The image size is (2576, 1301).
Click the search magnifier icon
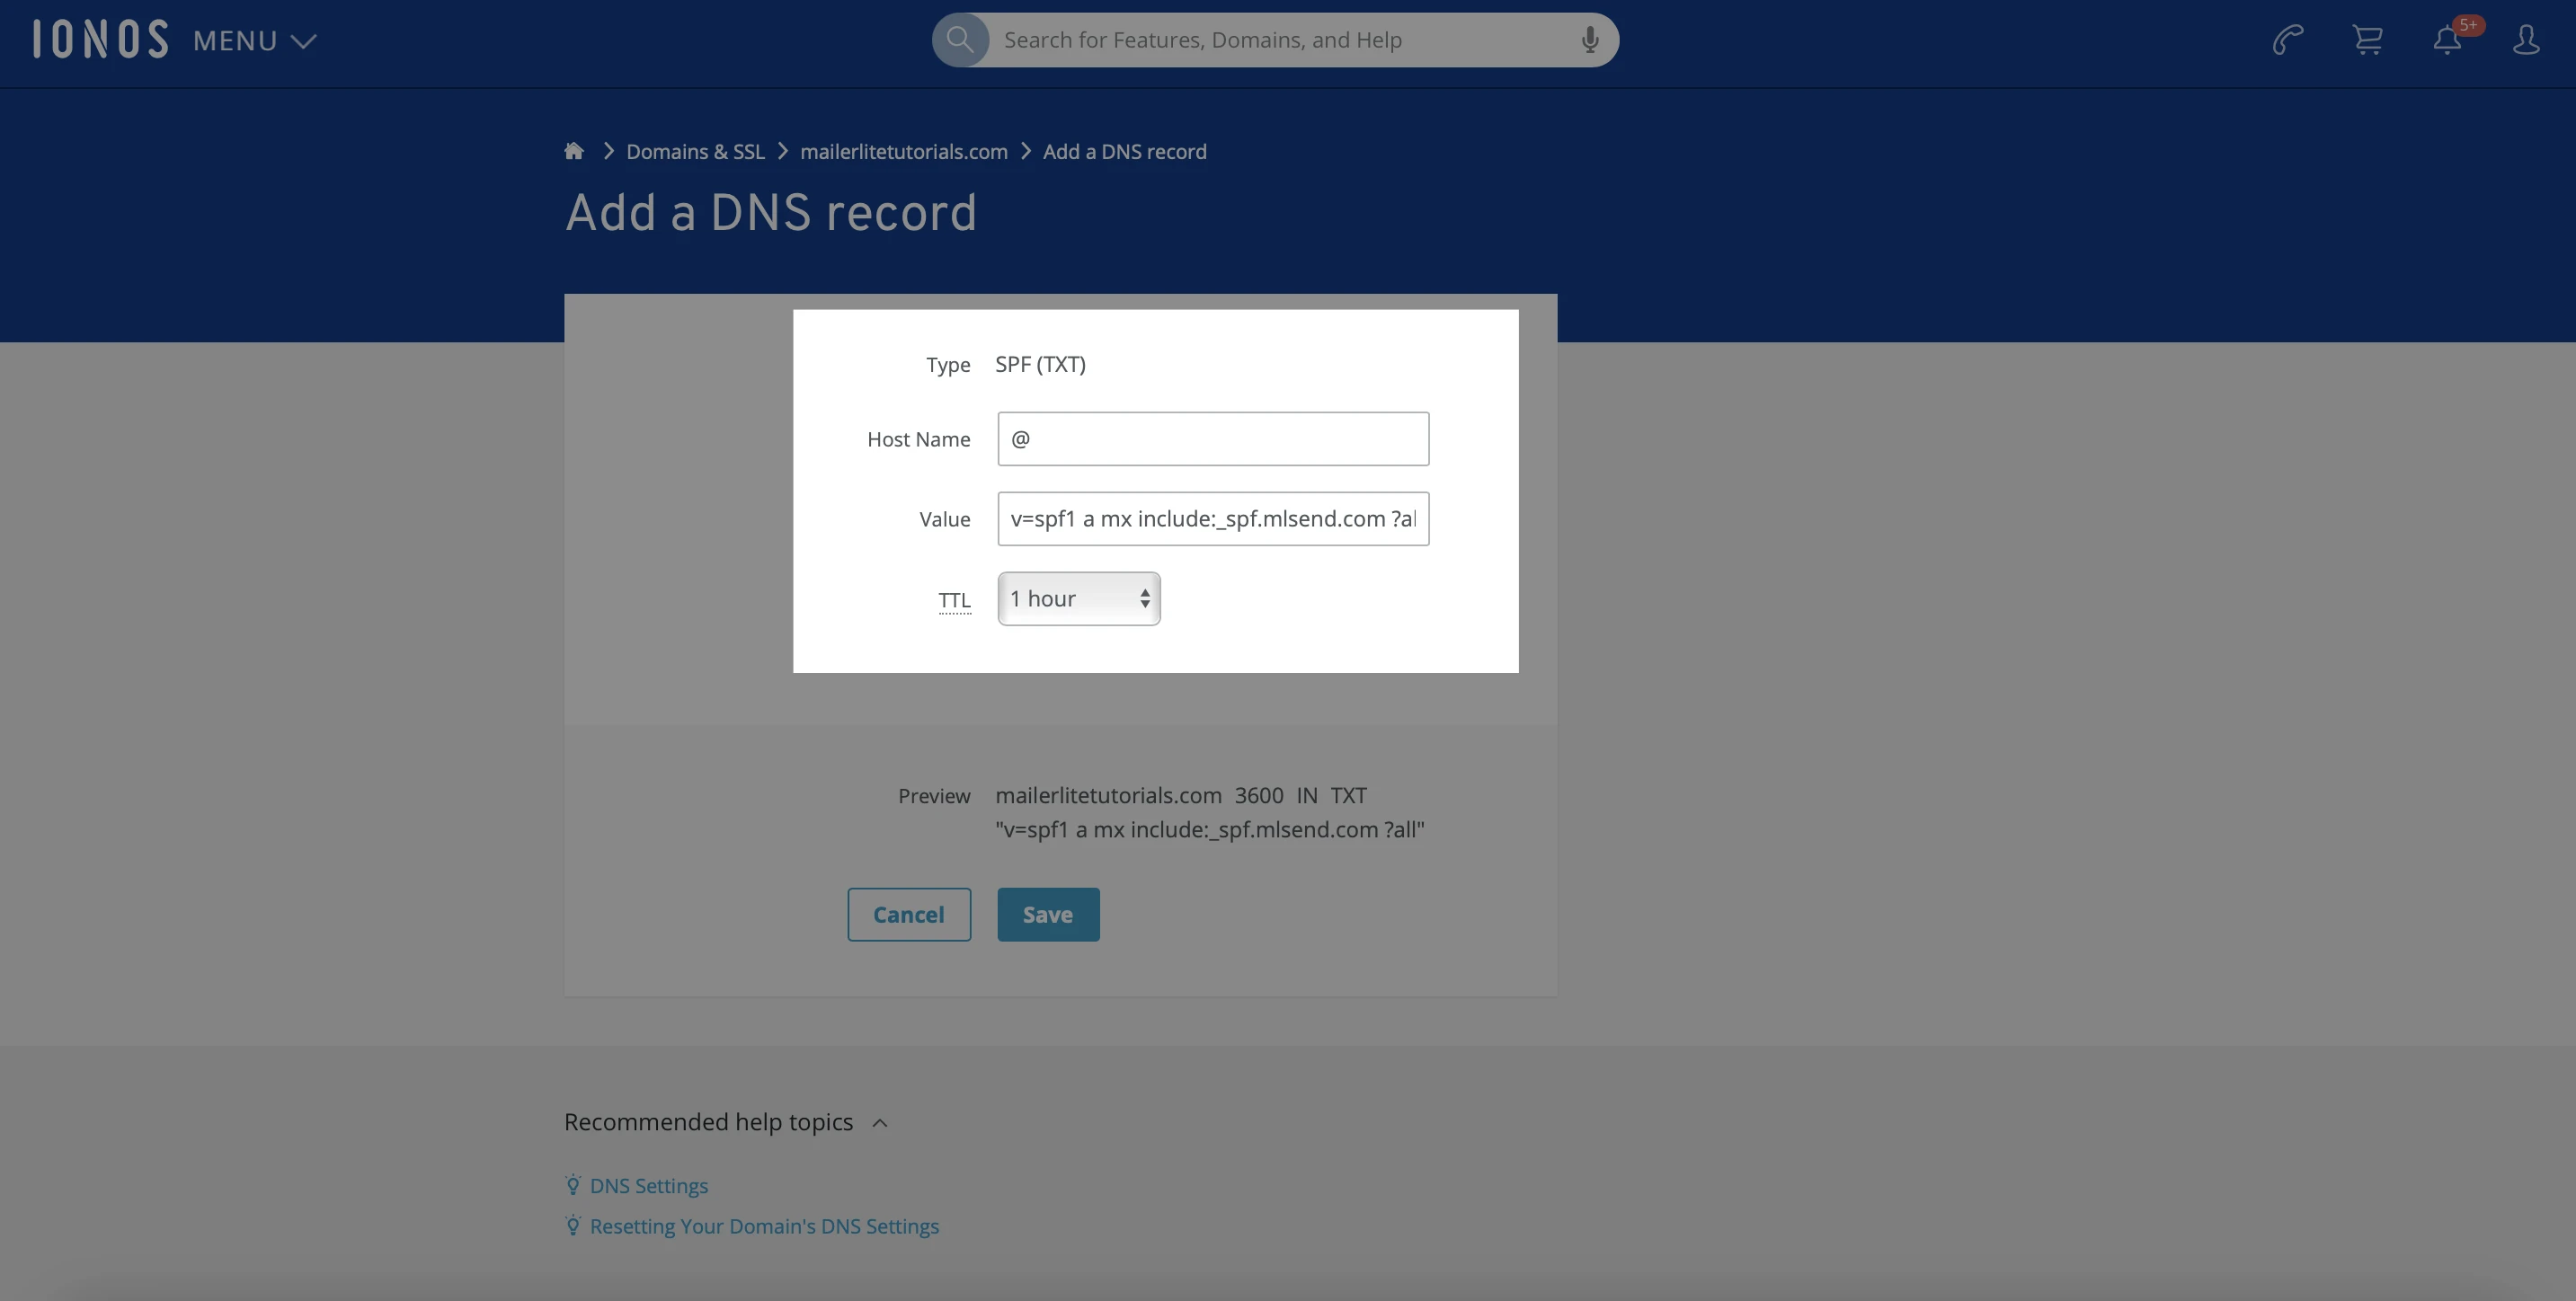[x=960, y=40]
